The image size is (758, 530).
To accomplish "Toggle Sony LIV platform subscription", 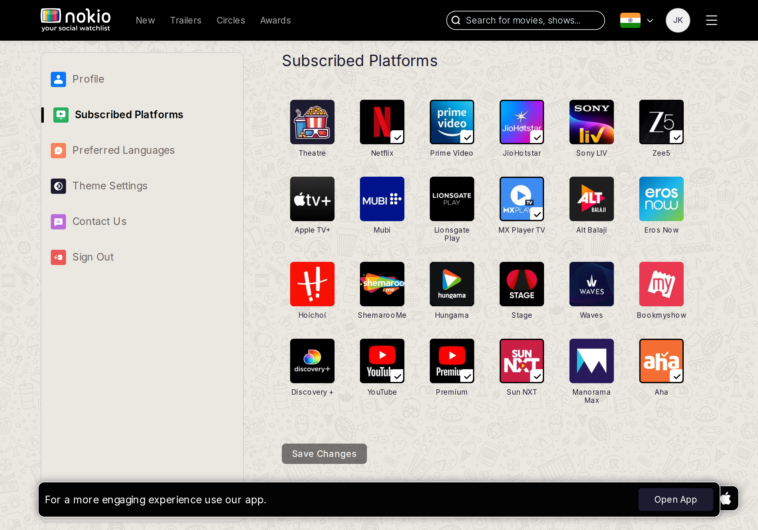I will (x=591, y=122).
